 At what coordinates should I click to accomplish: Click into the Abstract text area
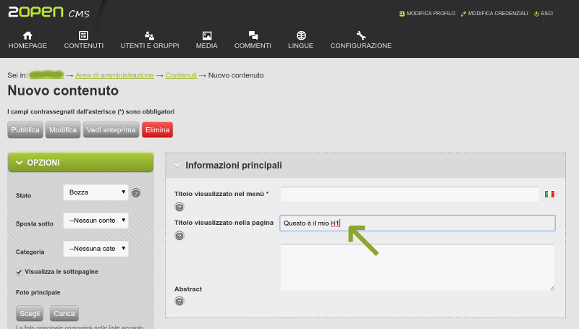pos(418,268)
